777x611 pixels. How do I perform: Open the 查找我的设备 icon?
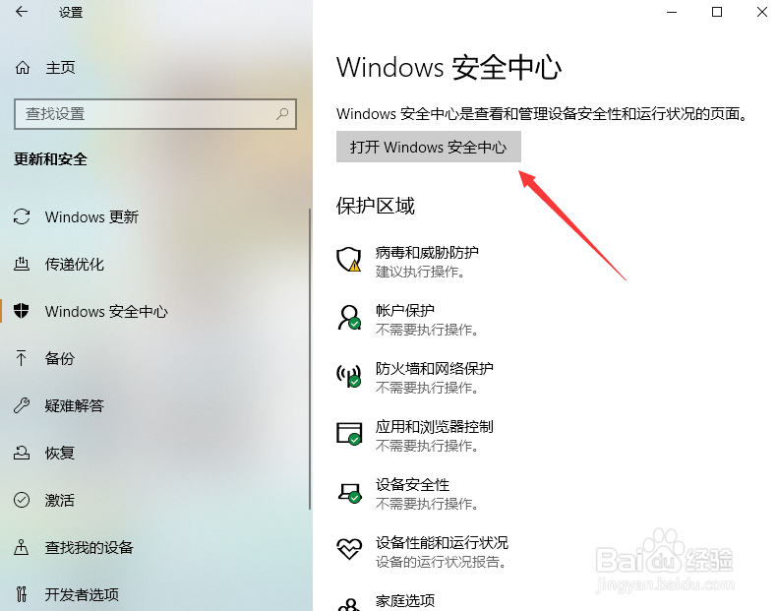point(22,547)
